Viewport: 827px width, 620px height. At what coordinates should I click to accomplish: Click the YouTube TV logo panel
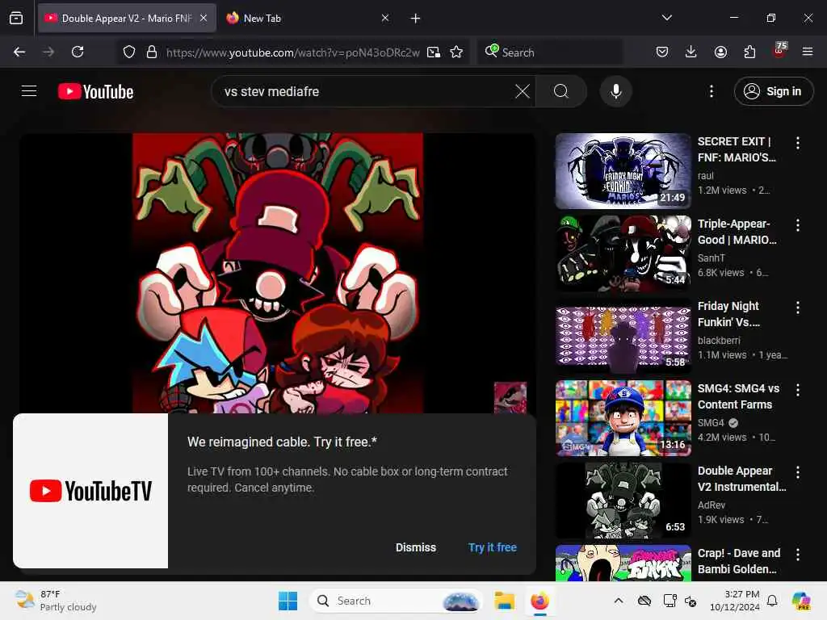click(90, 491)
